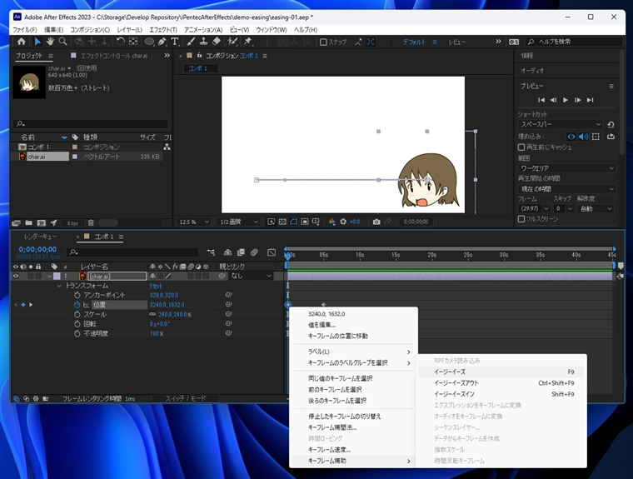Toggle stopwatch for 不透明度 property

77,333
